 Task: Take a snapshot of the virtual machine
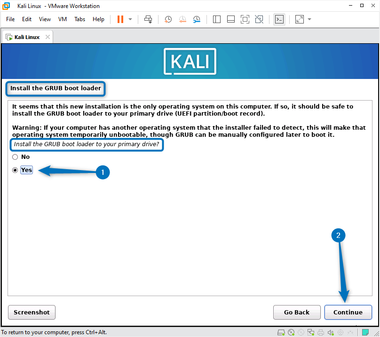tap(168, 19)
